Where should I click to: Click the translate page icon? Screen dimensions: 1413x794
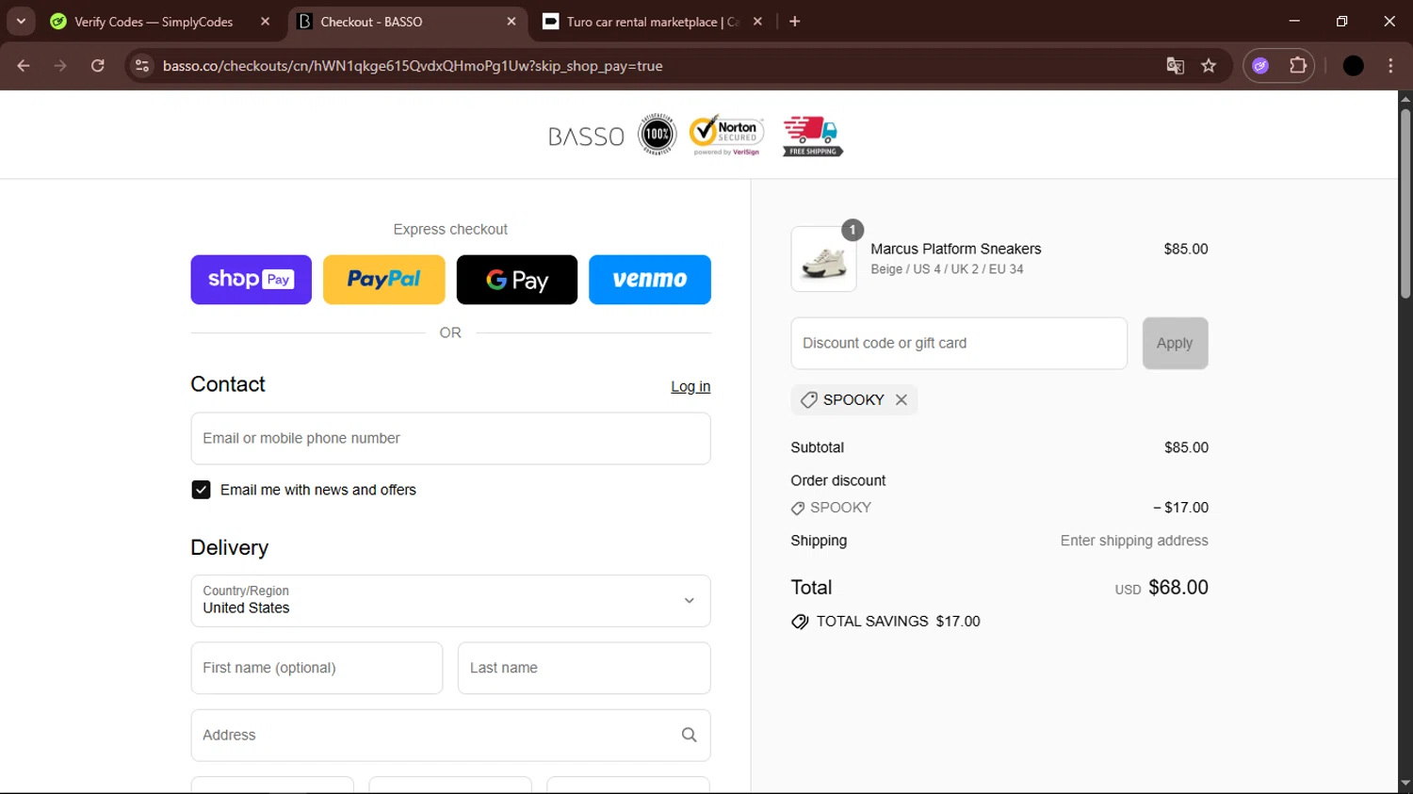pos(1175,66)
